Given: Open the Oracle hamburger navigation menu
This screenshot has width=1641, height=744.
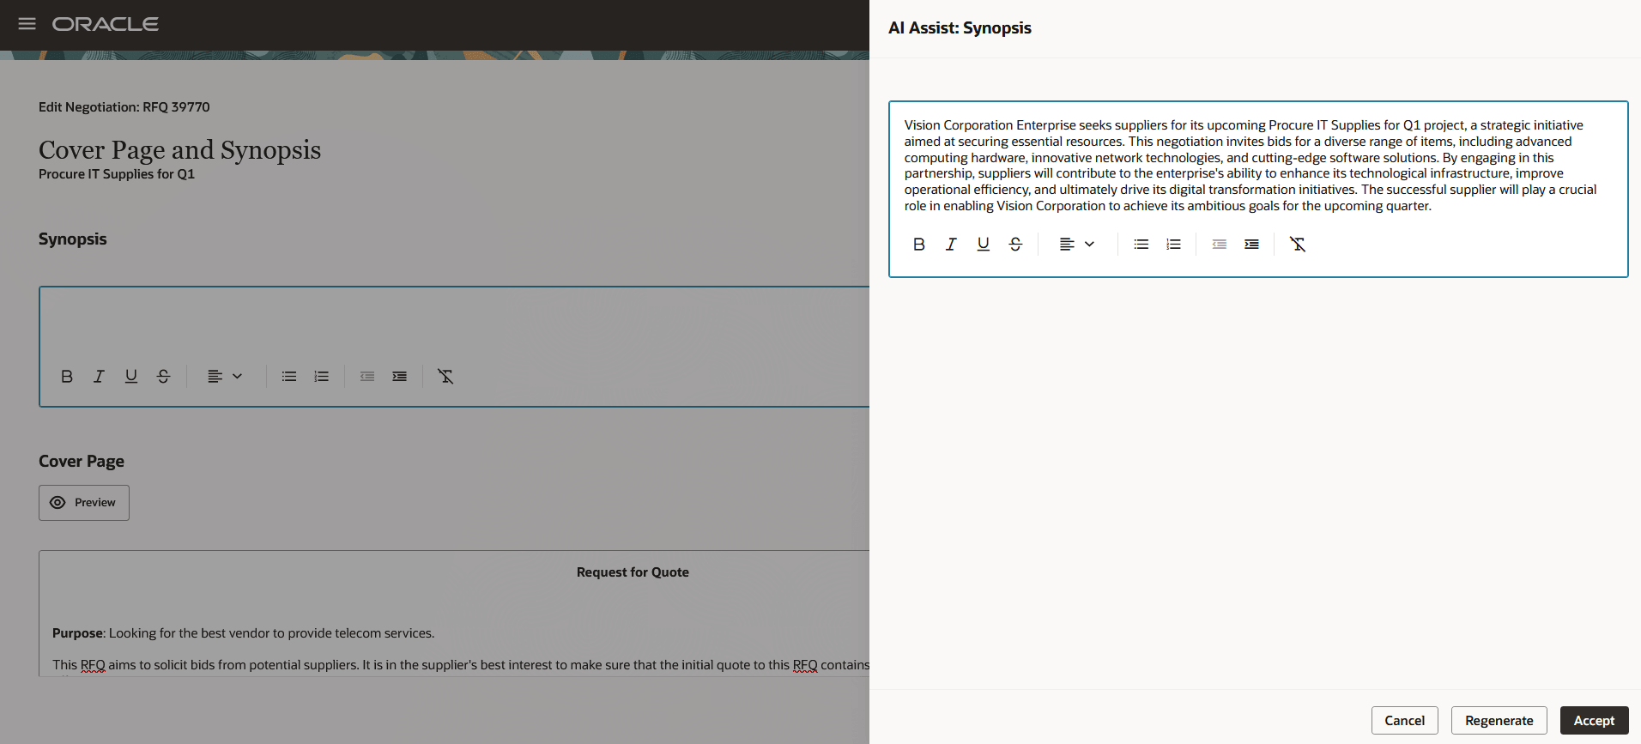Looking at the screenshot, I should click(27, 24).
